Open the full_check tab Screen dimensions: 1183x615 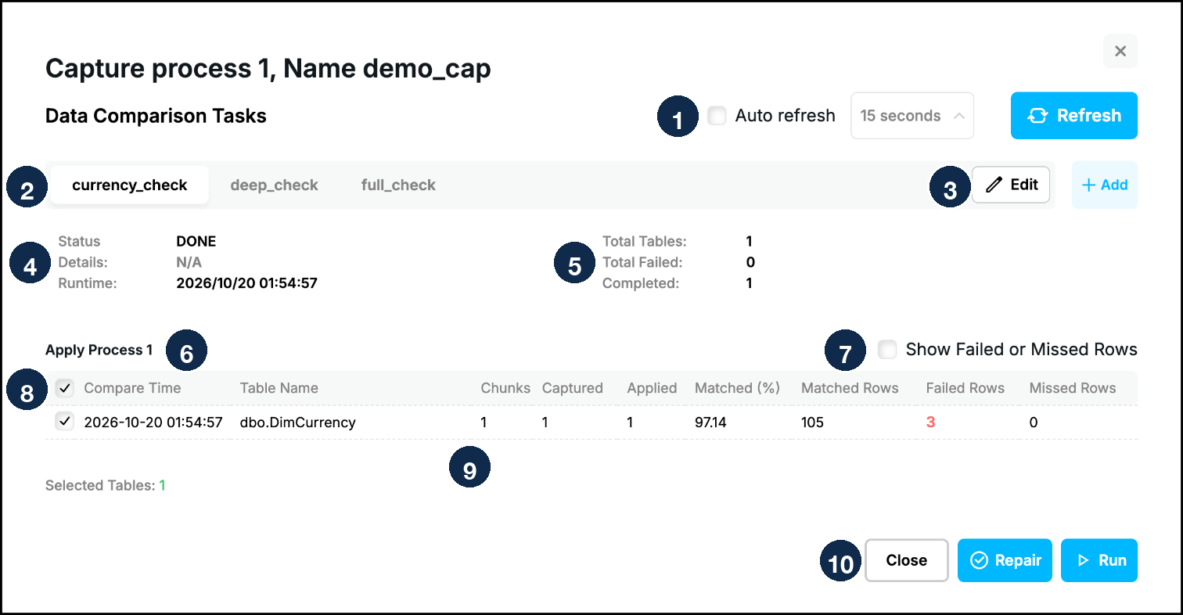click(x=398, y=185)
